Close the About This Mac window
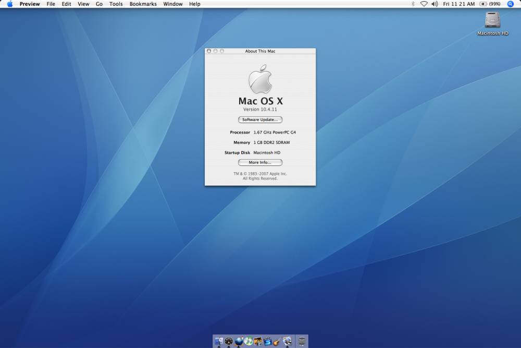 tap(209, 51)
